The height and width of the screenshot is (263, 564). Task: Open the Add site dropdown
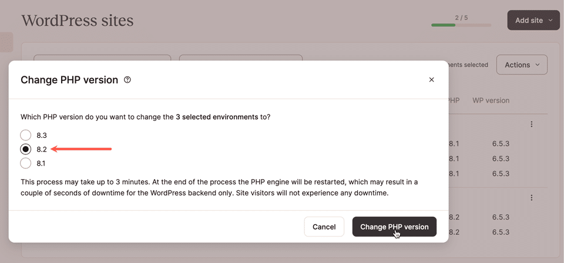coord(533,20)
